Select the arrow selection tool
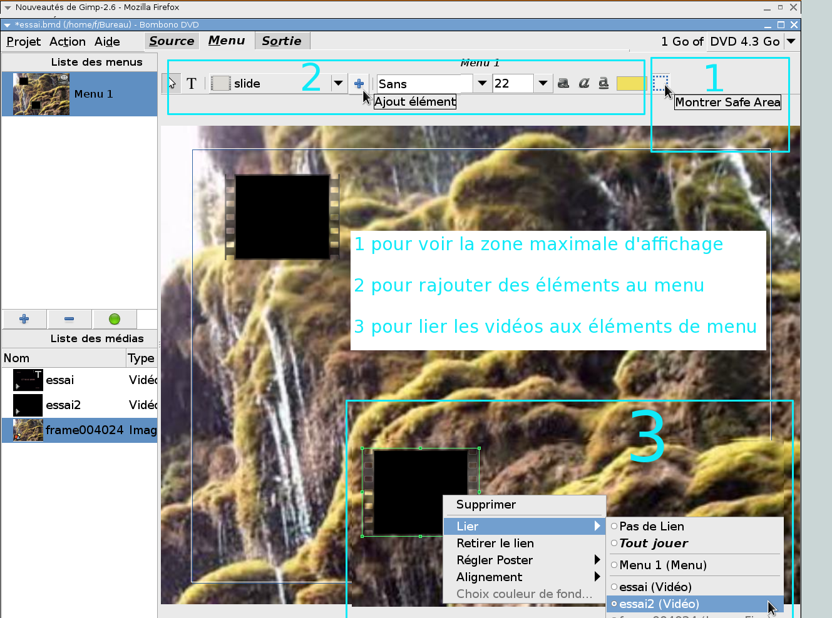 pos(172,83)
